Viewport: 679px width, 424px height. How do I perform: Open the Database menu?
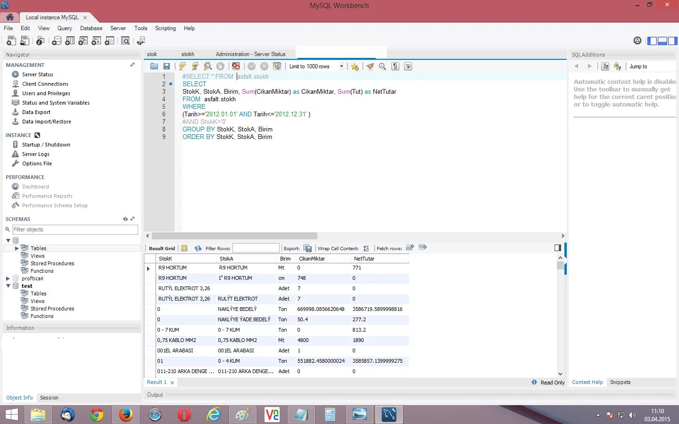pyautogui.click(x=91, y=28)
